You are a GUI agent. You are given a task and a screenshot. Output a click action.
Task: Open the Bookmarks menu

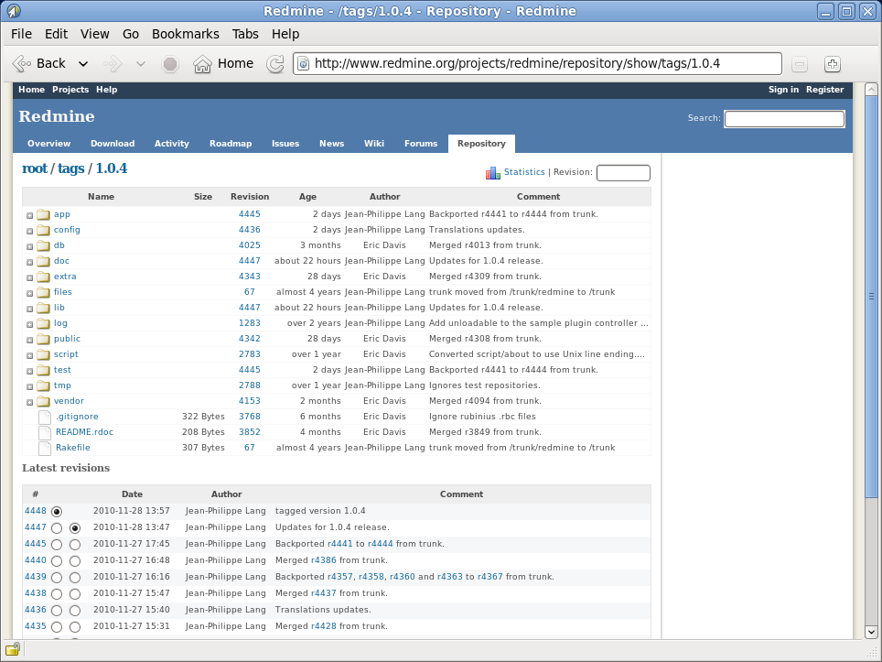(186, 34)
